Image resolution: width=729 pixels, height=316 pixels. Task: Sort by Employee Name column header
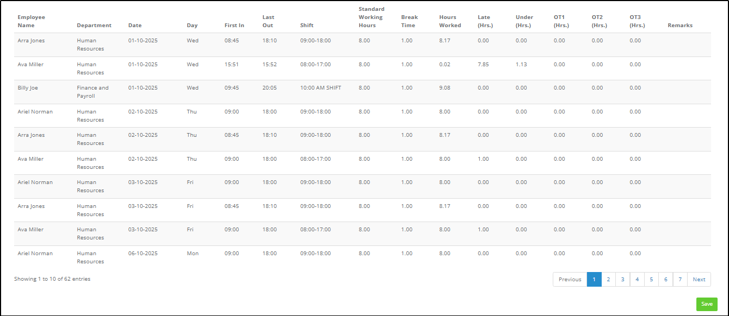(x=32, y=21)
